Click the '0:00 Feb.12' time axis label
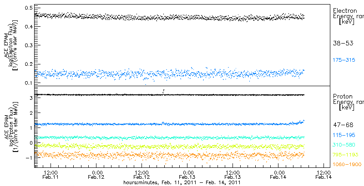Viewport: 364px width, 186px height. tap(96, 175)
